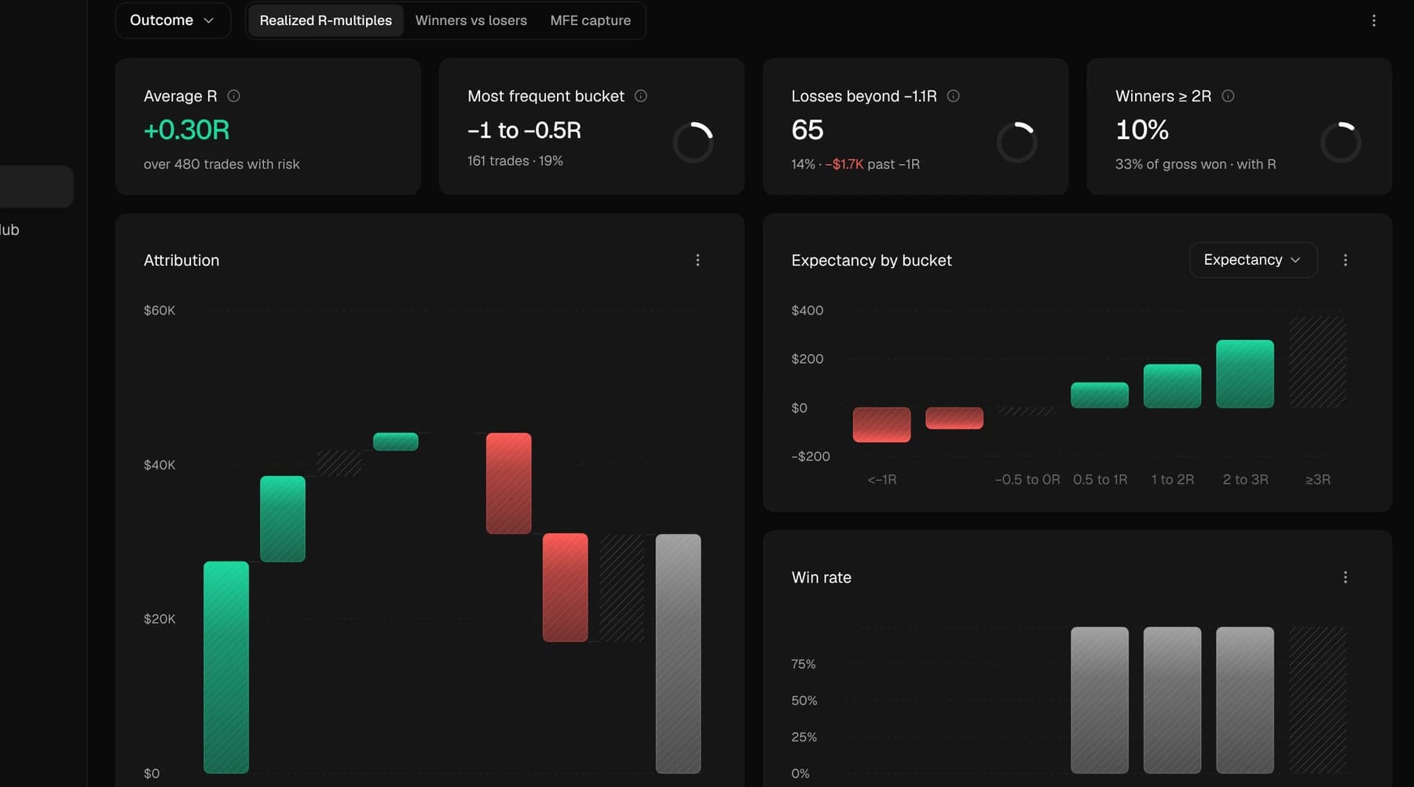The height and width of the screenshot is (787, 1414).
Task: Select the 0.5 to 1R expectancy bar
Action: (1099, 395)
